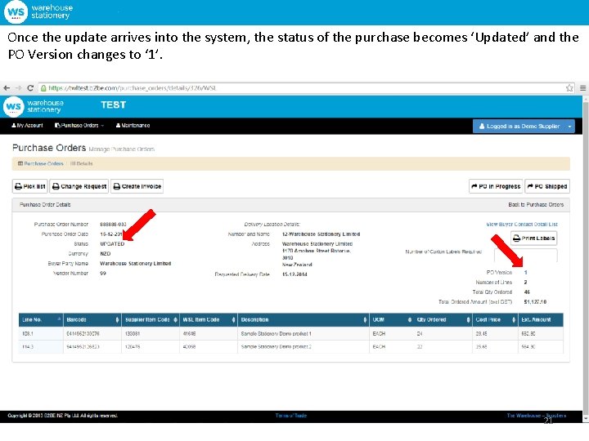Sort table by Line No. column
Image resolution: width=589 pixels, height=441 pixels.
click(41, 320)
